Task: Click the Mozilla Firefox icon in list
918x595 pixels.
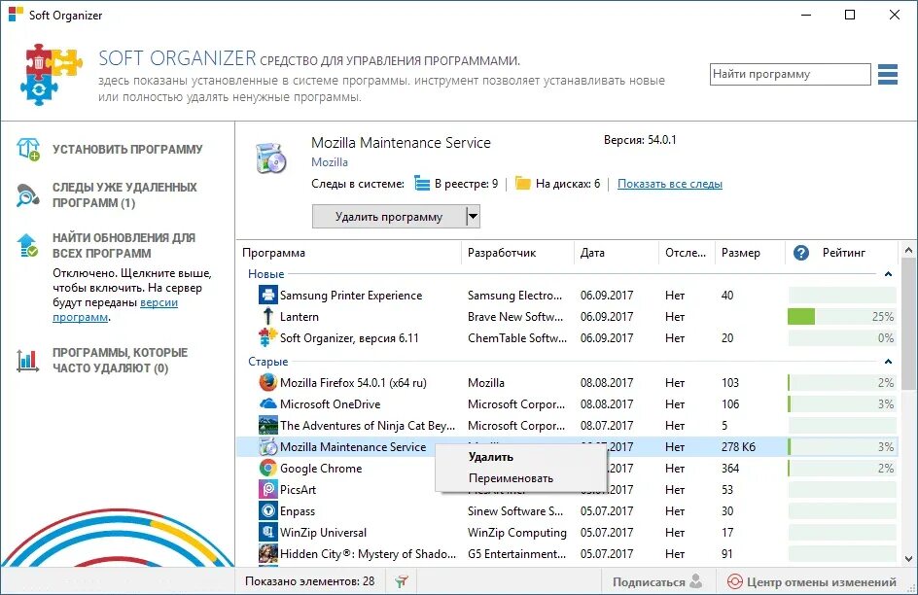Action: pos(267,383)
